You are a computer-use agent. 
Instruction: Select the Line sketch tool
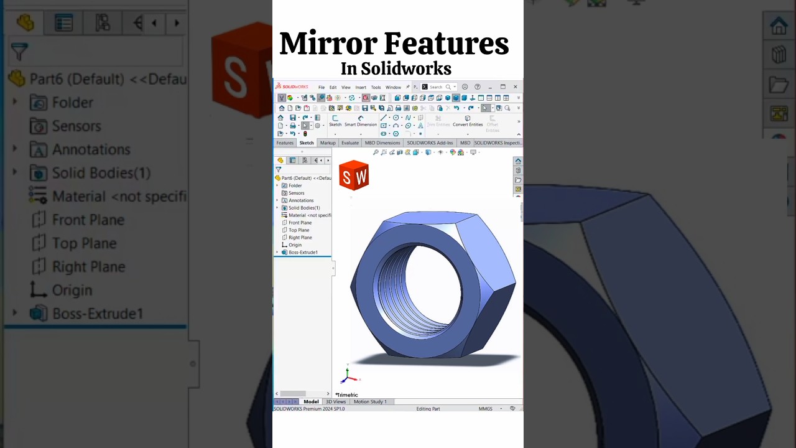click(384, 118)
